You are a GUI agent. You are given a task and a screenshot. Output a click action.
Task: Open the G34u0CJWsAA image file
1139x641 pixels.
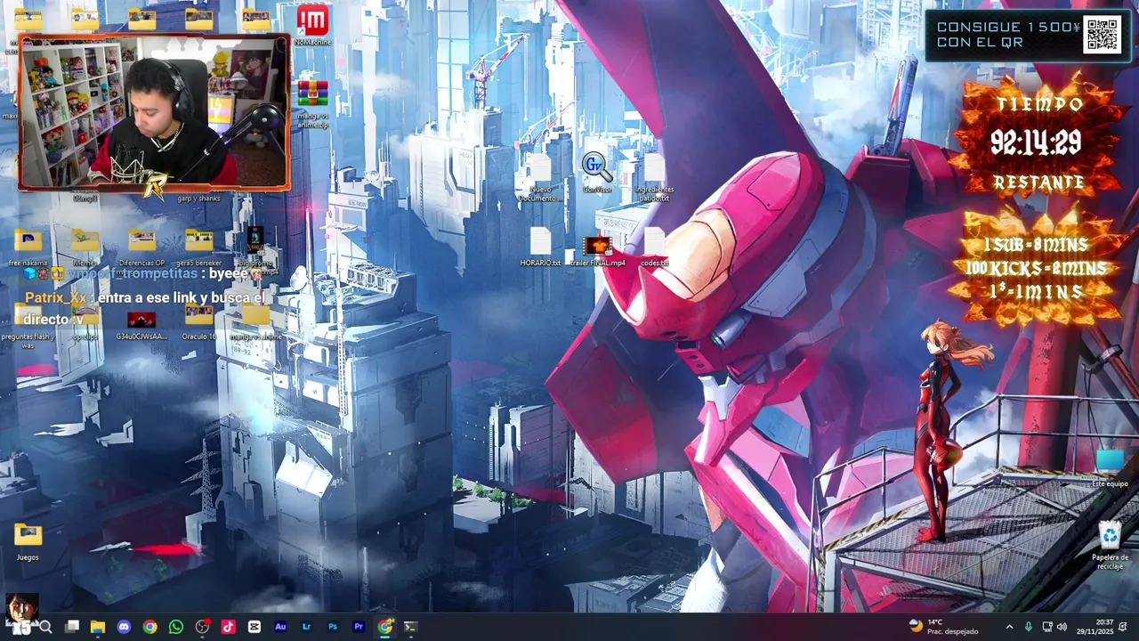pyautogui.click(x=141, y=324)
